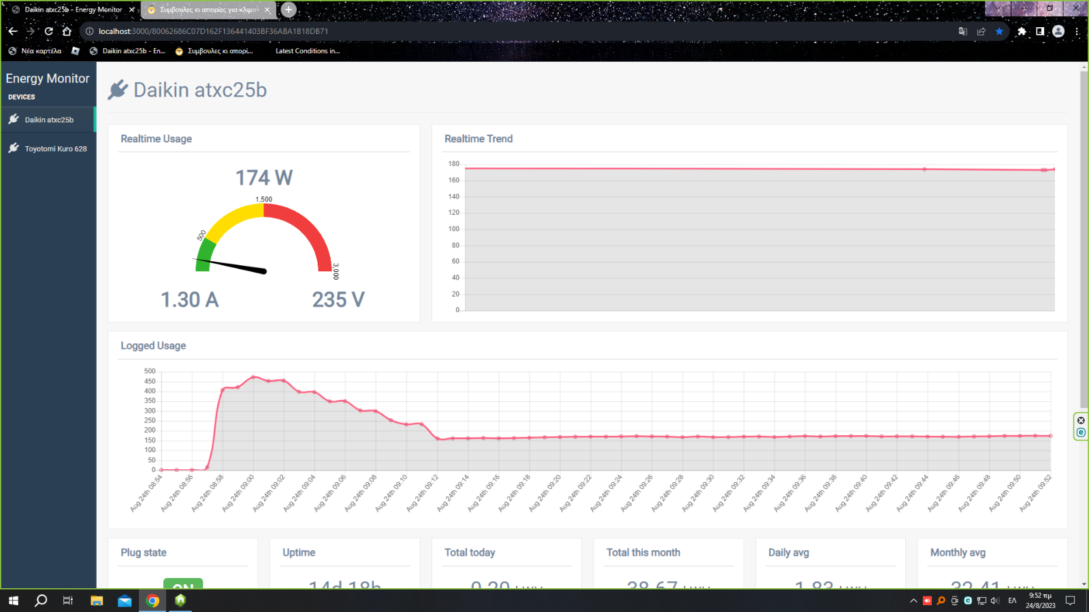Share this page via share icon
Viewport: 1089px width, 612px height.
[981, 31]
